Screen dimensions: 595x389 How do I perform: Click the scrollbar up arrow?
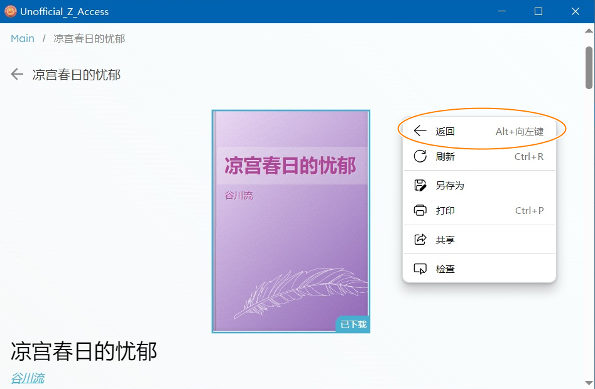(589, 30)
